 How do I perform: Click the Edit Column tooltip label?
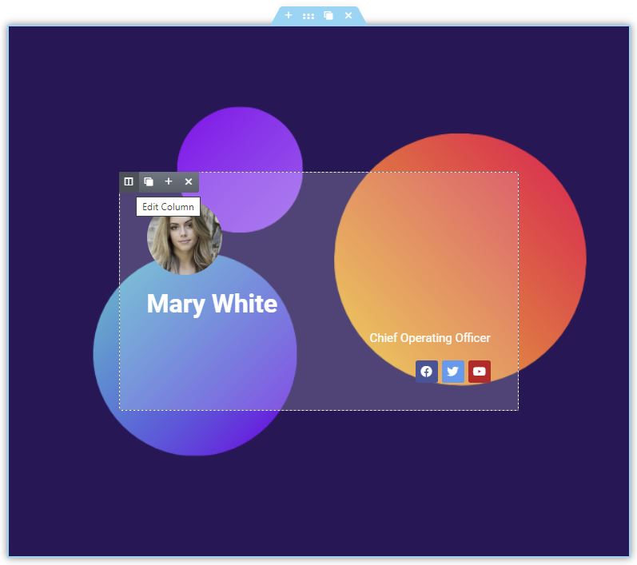click(x=168, y=207)
